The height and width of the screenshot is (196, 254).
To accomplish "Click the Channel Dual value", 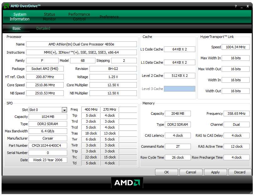I will [236, 124].
